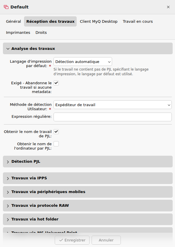
Task: Click the Enregistrer button
Action: pos(72,240)
